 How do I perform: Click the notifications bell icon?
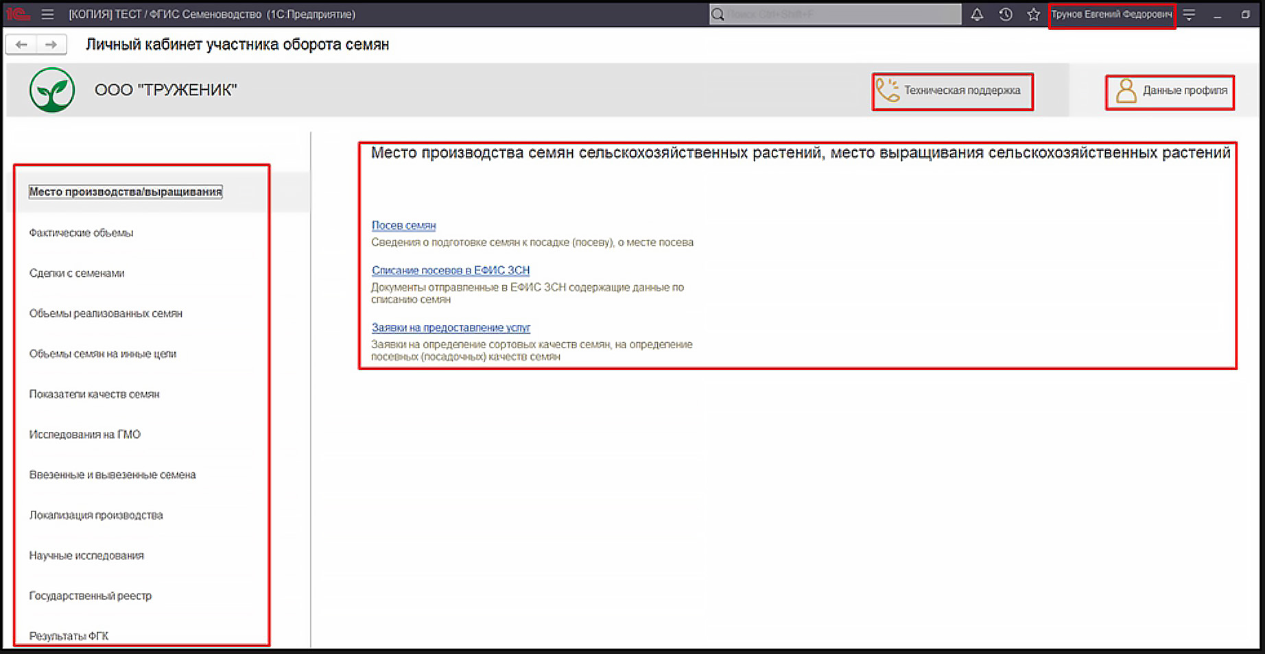click(977, 14)
